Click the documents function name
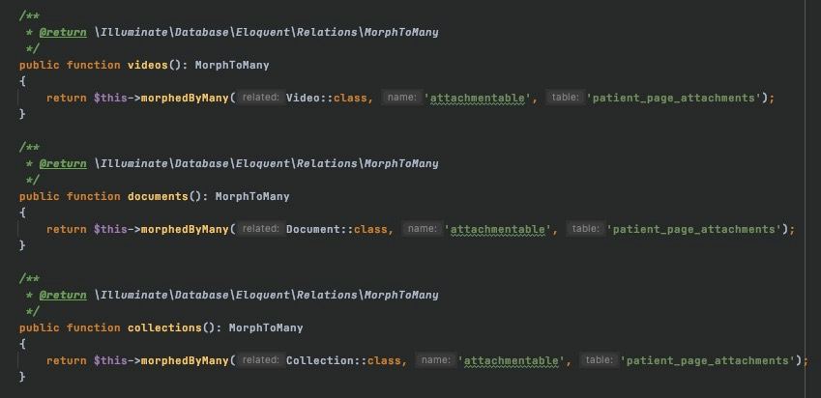 (x=158, y=196)
